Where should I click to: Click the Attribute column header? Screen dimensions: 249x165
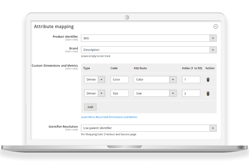click(140, 68)
